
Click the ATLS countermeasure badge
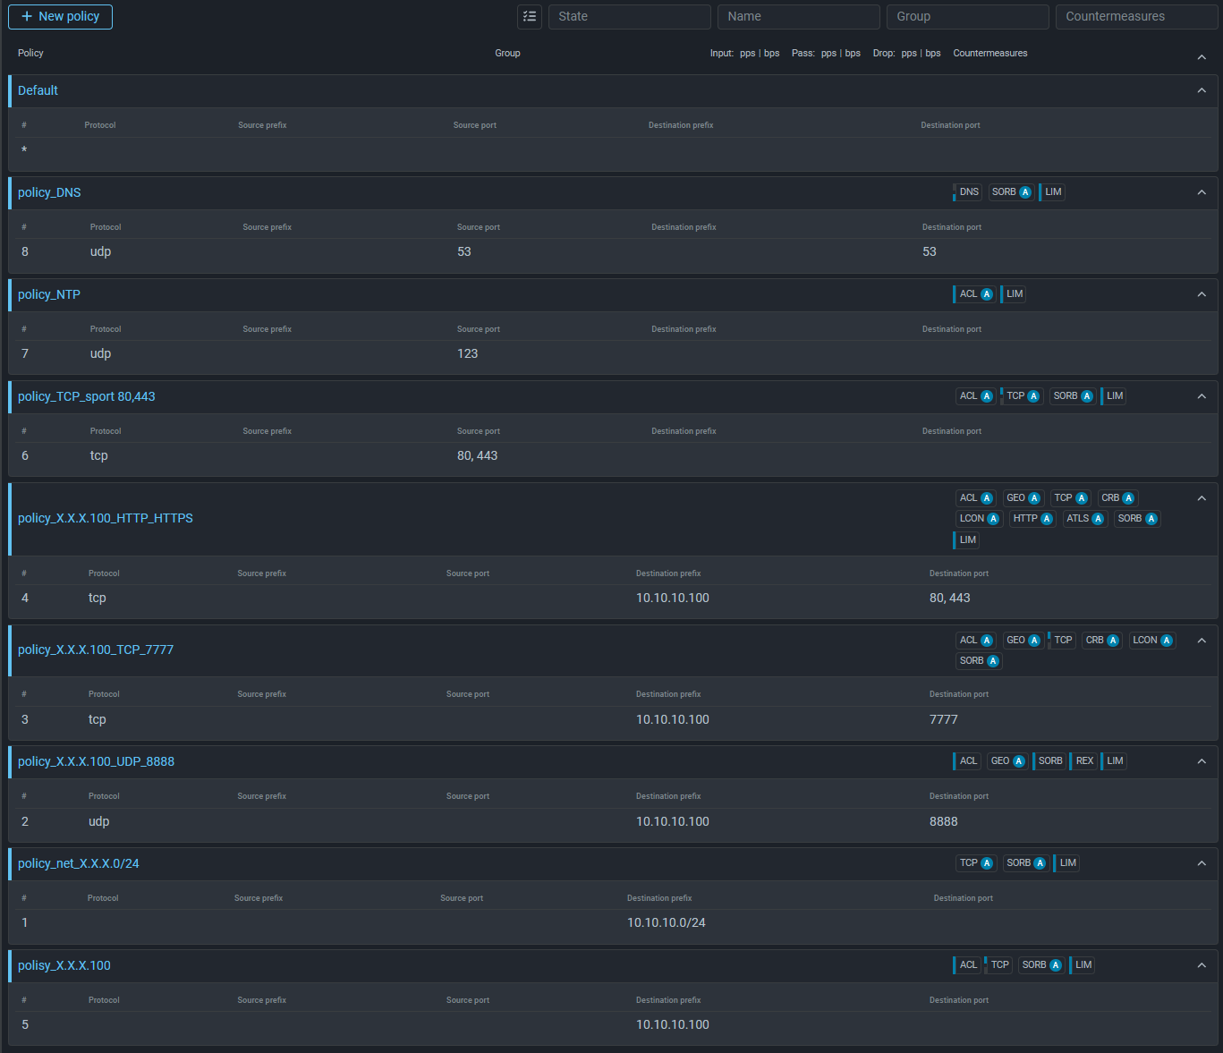(x=1084, y=519)
